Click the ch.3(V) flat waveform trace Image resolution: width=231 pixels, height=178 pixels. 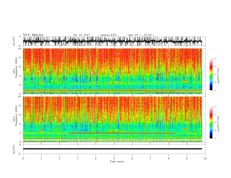click(112, 149)
